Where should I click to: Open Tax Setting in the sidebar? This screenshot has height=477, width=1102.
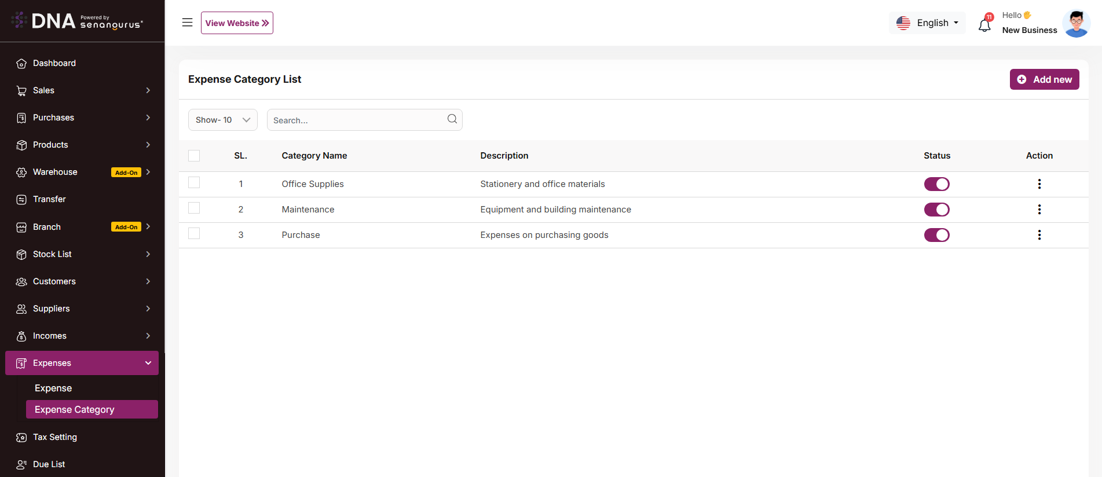pos(55,437)
